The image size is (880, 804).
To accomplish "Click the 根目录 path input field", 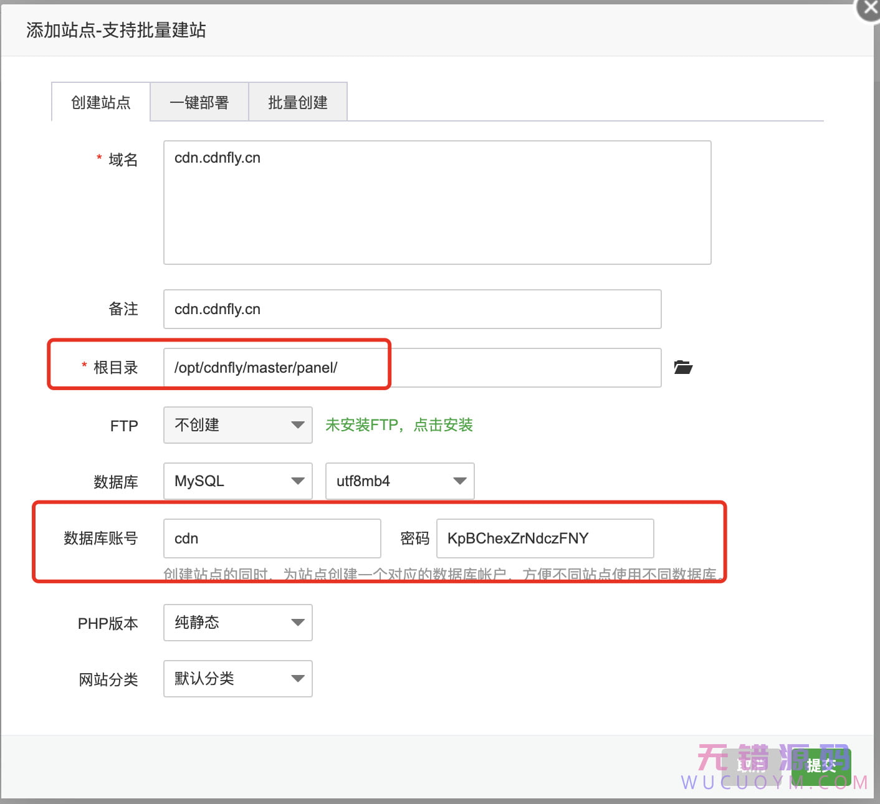I will click(412, 368).
